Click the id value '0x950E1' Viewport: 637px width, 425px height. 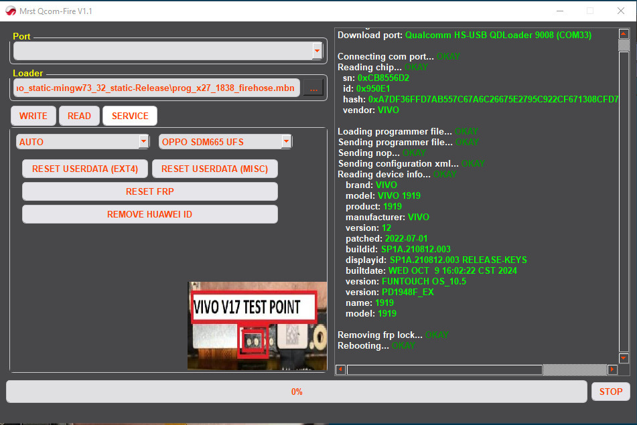click(x=373, y=88)
